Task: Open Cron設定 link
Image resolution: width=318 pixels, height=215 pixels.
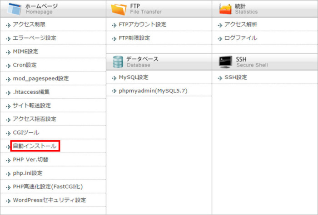Action: point(25,65)
